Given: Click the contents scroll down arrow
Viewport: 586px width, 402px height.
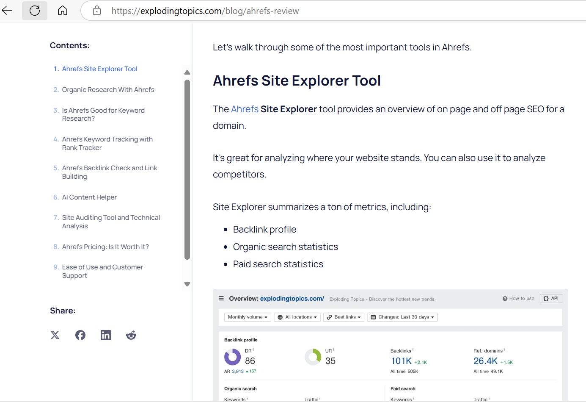Looking at the screenshot, I should point(187,284).
